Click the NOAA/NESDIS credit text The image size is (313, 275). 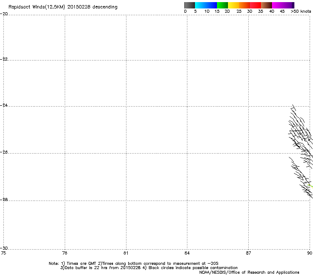249,272
